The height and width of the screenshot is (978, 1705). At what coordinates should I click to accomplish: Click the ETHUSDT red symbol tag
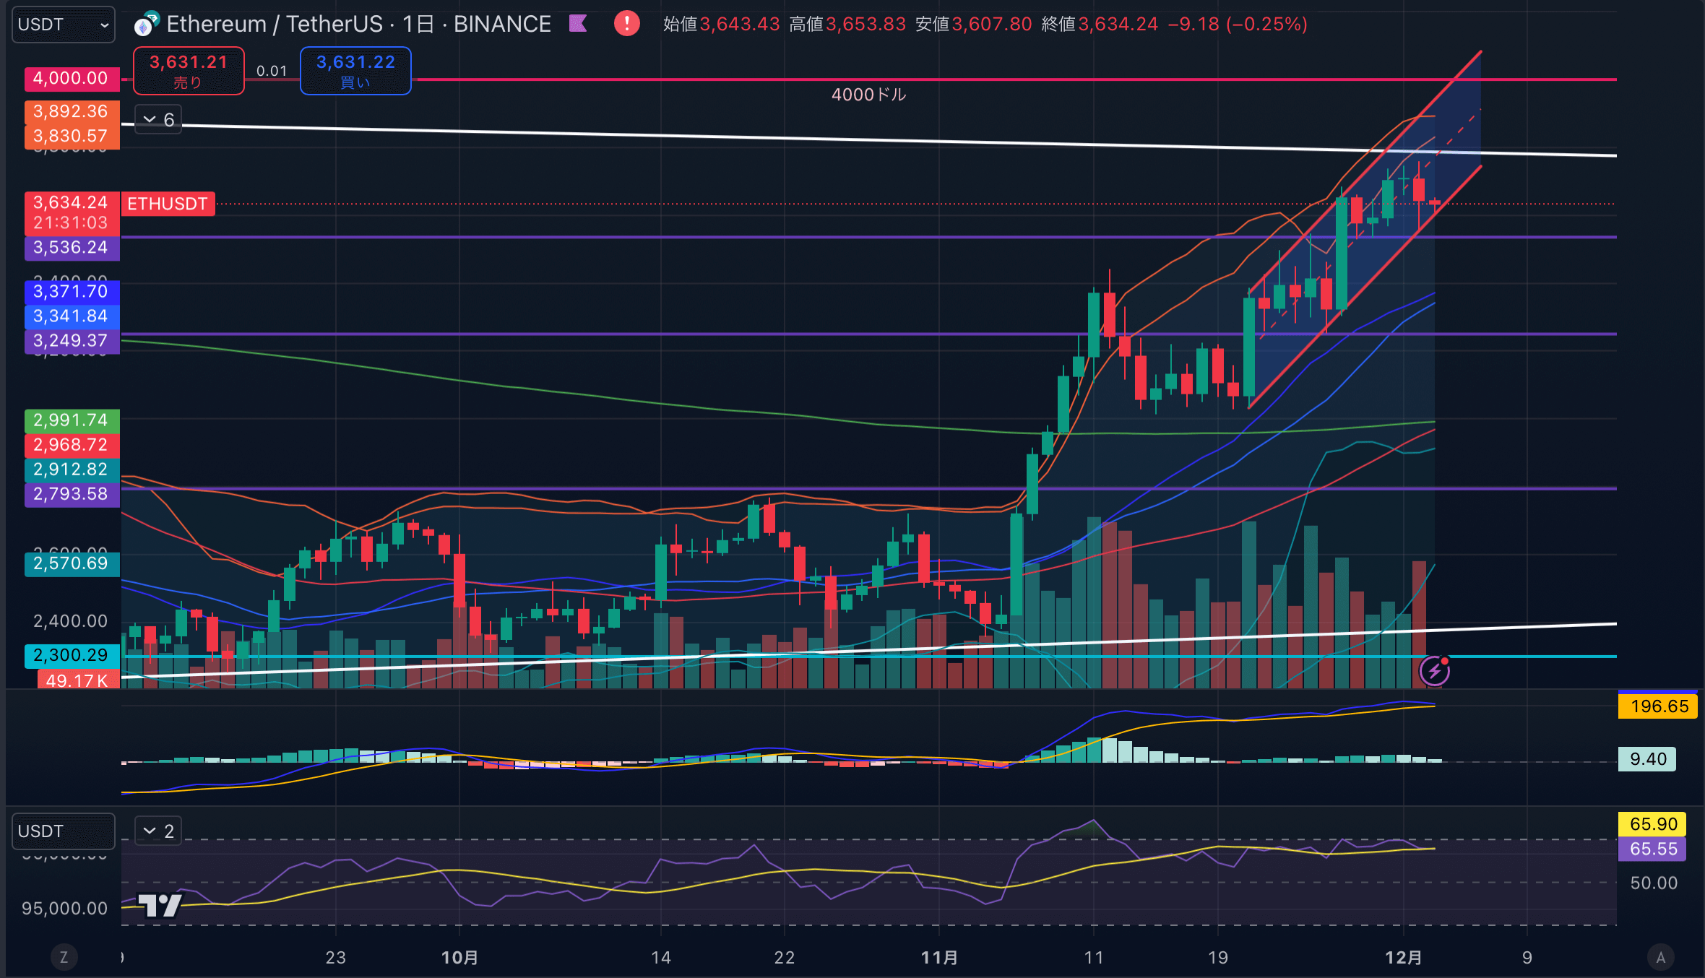click(x=168, y=204)
